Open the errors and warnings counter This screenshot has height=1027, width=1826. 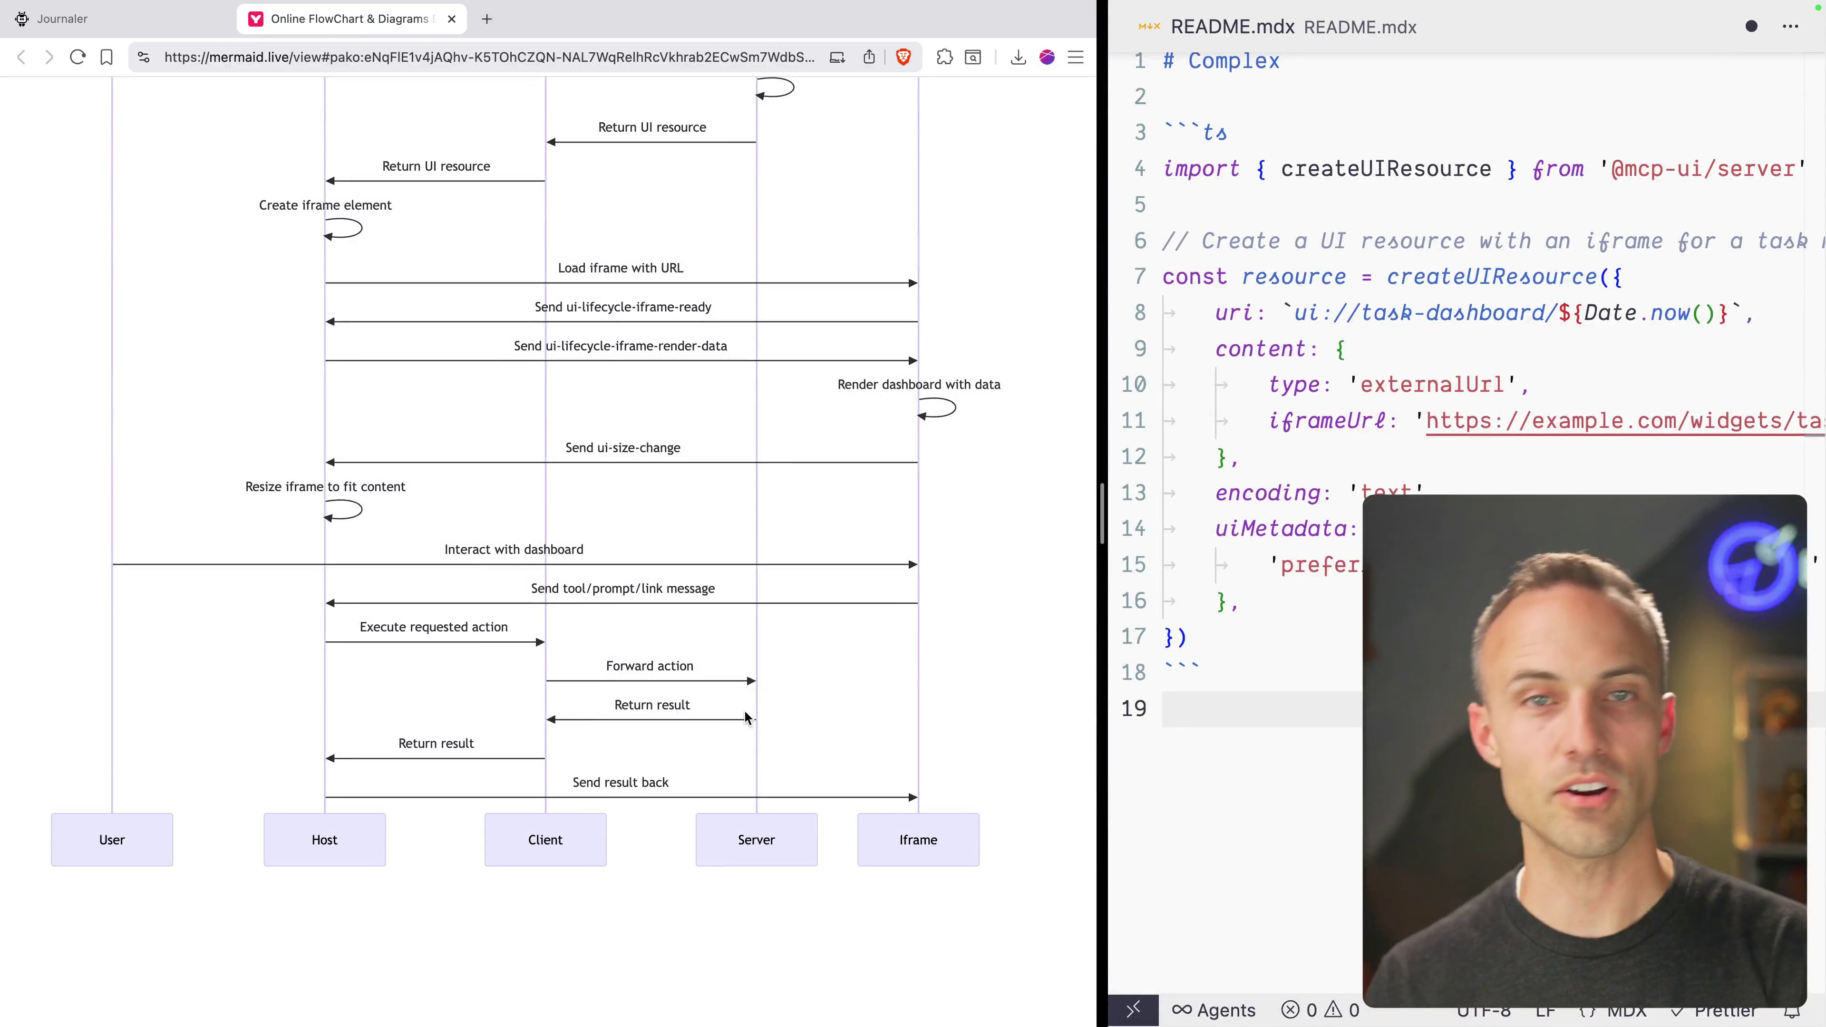(x=1321, y=1010)
